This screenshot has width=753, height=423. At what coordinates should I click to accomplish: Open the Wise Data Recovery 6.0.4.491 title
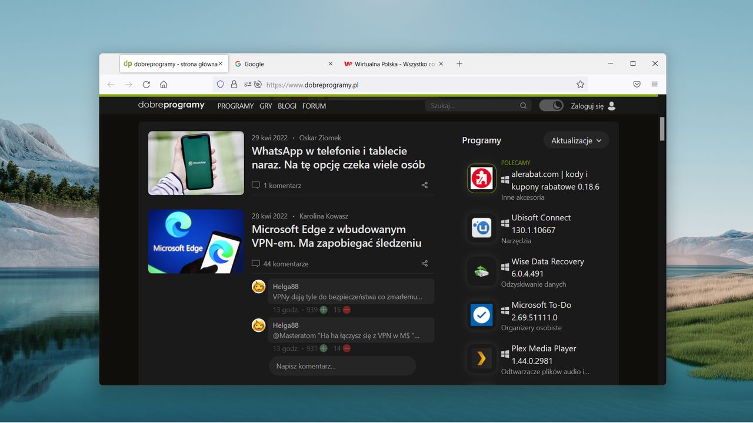[548, 267]
